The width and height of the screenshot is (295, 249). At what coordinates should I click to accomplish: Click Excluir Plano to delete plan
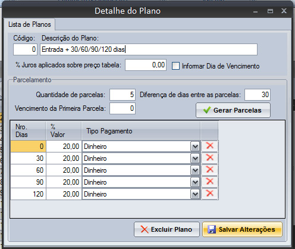coord(167,229)
